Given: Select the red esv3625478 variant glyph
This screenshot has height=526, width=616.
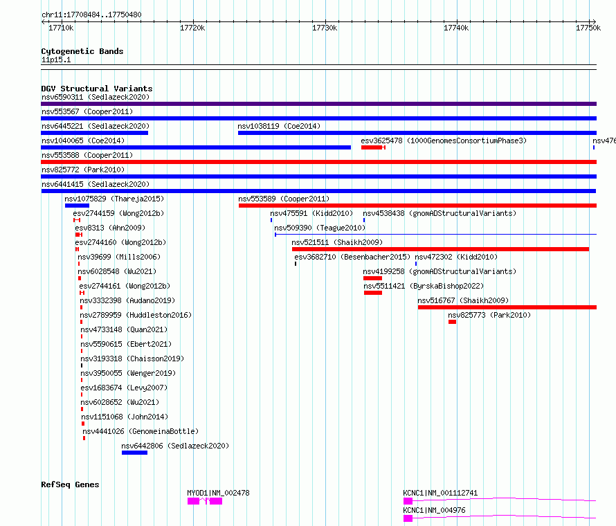Looking at the screenshot, I should (373, 147).
